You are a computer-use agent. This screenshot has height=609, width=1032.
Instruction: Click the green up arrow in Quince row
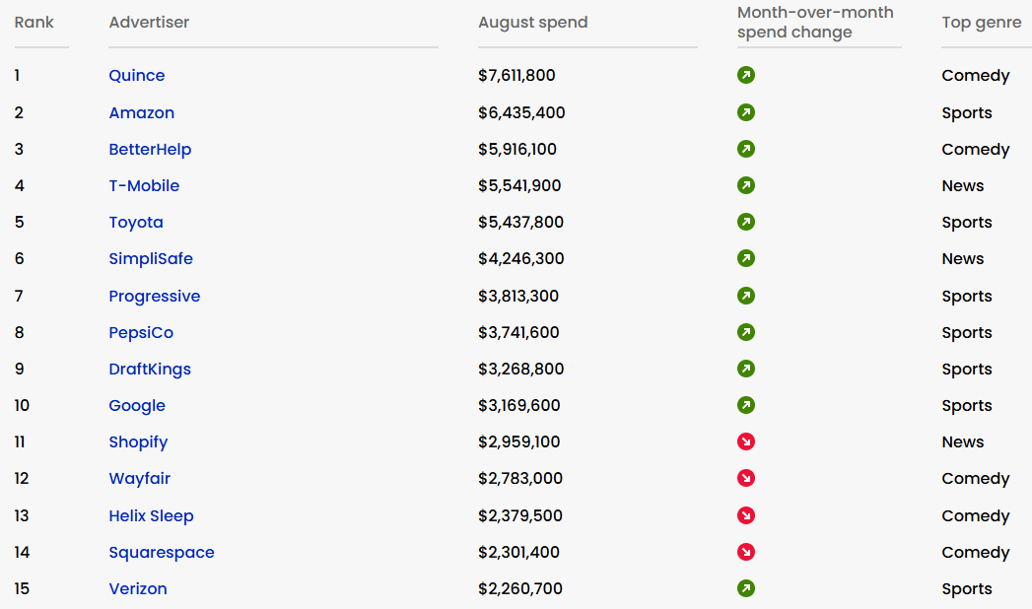[746, 75]
